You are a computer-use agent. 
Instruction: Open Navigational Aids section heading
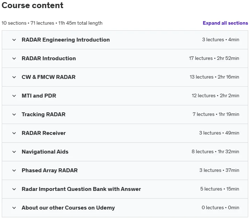[x=45, y=152]
